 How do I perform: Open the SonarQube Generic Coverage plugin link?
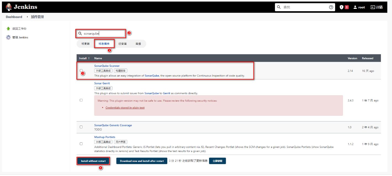click(113, 125)
